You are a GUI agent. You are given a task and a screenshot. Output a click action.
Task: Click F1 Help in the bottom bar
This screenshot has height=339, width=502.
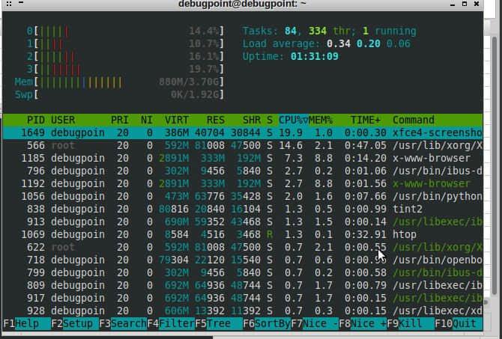(x=21, y=323)
